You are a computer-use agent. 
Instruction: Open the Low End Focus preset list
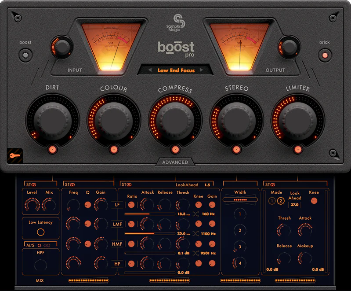[x=176, y=70]
